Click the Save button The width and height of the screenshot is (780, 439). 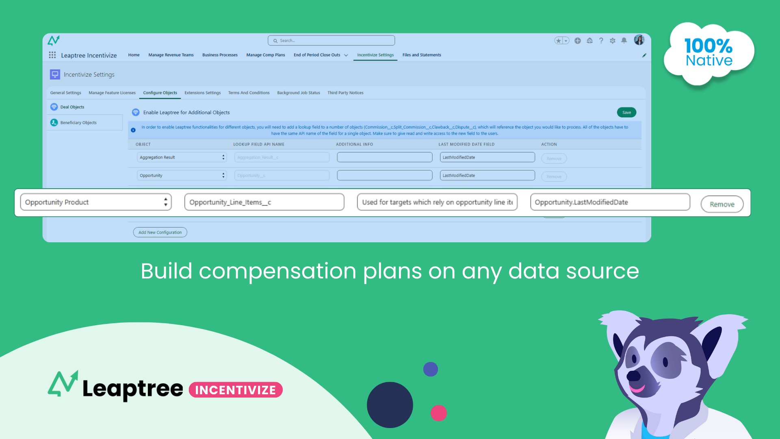pos(626,112)
